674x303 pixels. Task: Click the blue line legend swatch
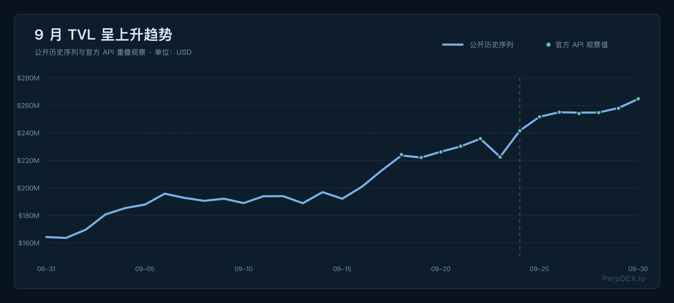click(x=453, y=45)
